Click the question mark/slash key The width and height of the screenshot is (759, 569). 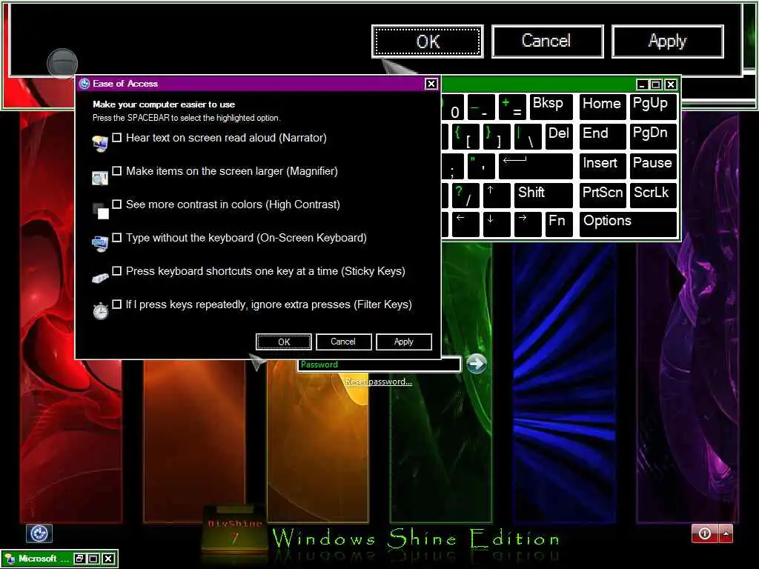(465, 196)
